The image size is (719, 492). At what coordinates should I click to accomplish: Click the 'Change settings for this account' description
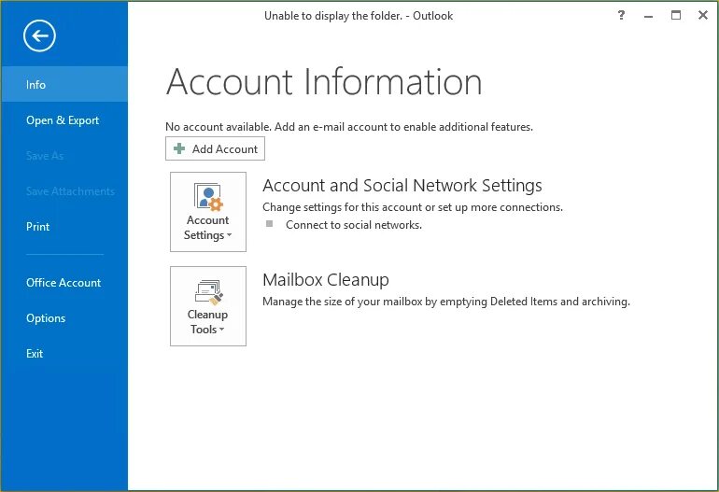click(413, 207)
